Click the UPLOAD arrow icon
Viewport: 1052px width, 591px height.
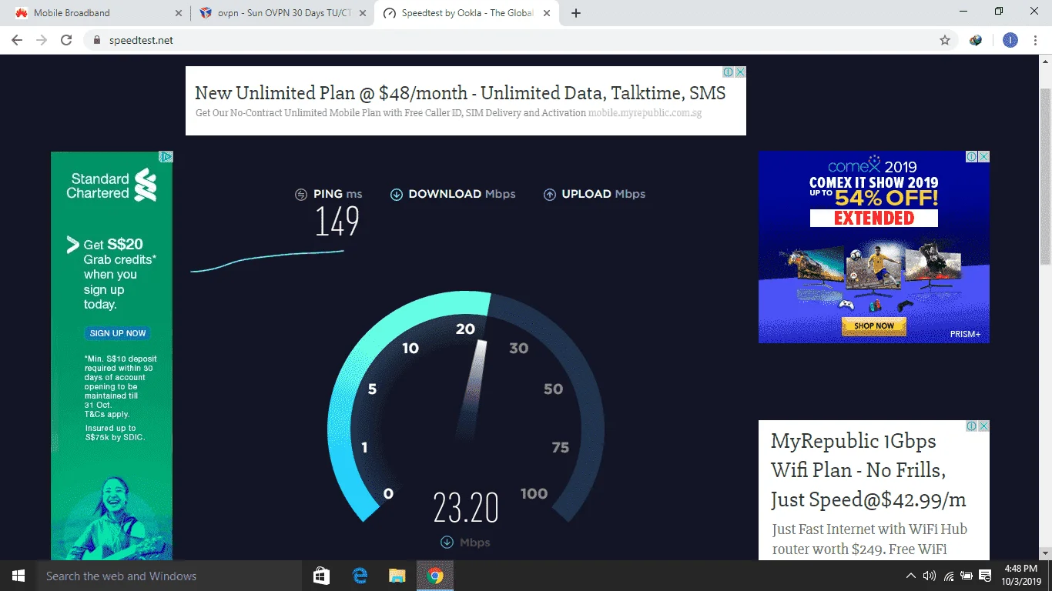point(550,195)
